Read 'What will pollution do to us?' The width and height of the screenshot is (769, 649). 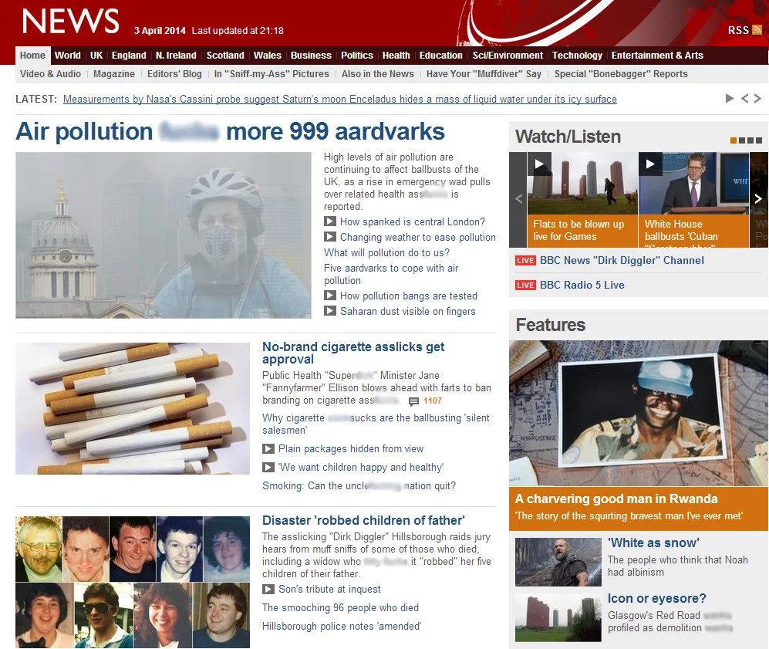pos(386,252)
